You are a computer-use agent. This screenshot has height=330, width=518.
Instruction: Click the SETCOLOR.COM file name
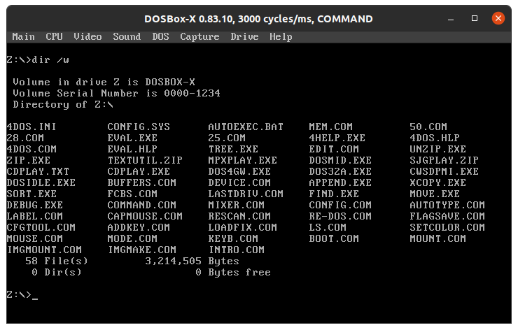(x=447, y=228)
